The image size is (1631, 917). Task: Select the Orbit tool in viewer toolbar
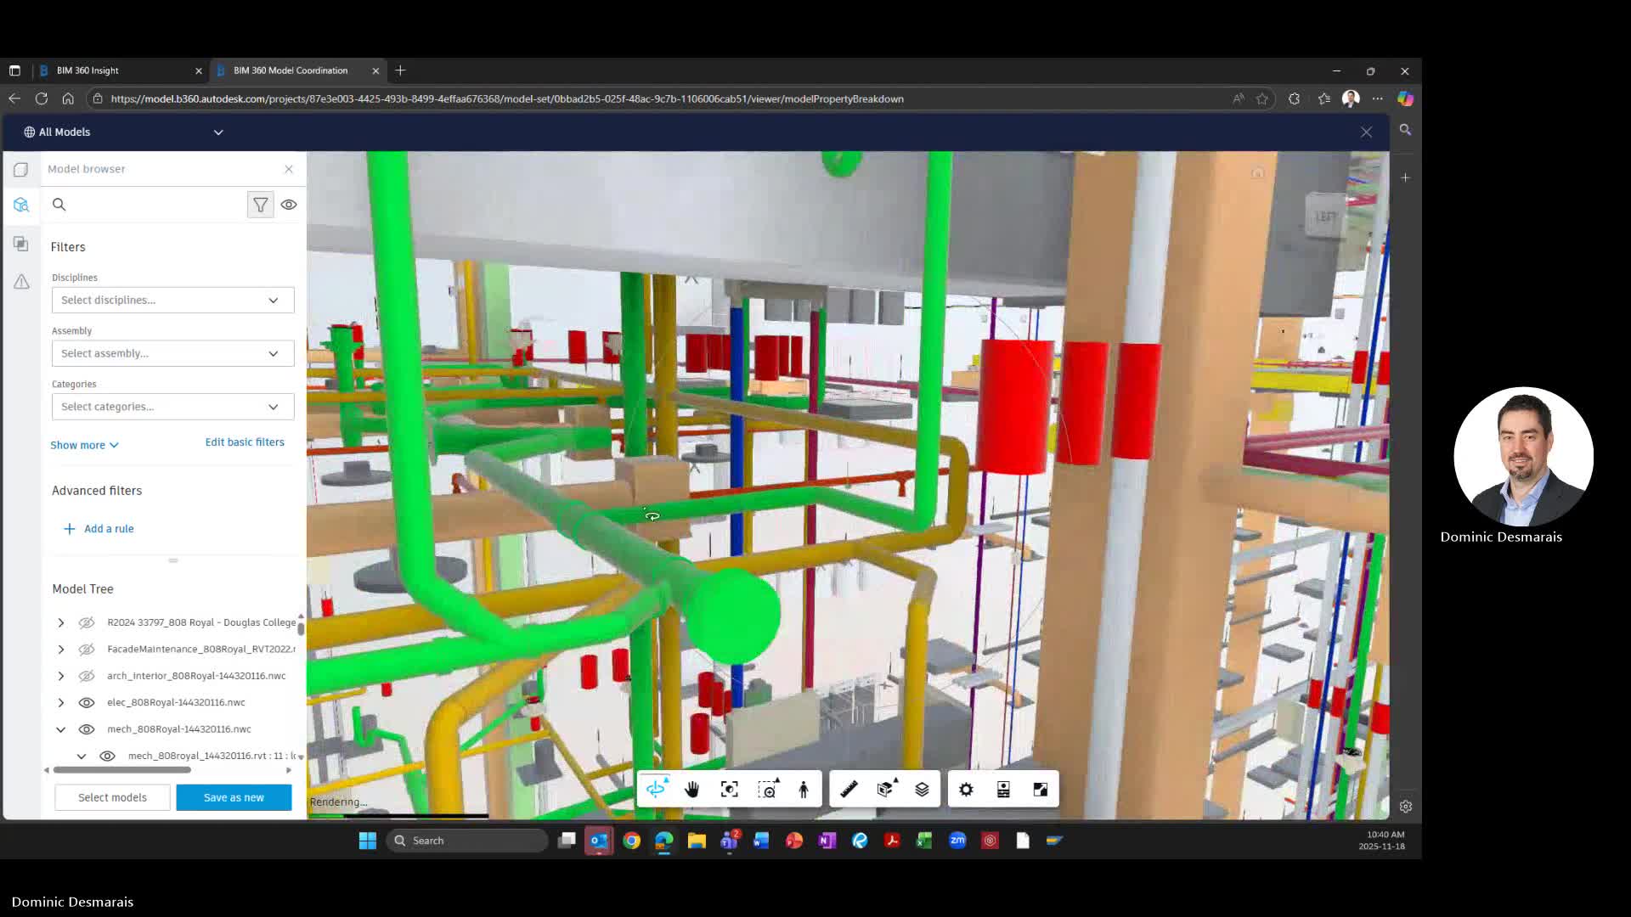point(657,790)
